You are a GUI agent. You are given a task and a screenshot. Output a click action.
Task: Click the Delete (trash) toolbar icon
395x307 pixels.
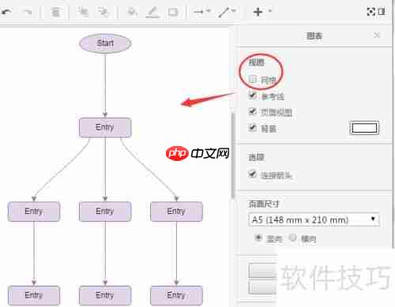55,12
